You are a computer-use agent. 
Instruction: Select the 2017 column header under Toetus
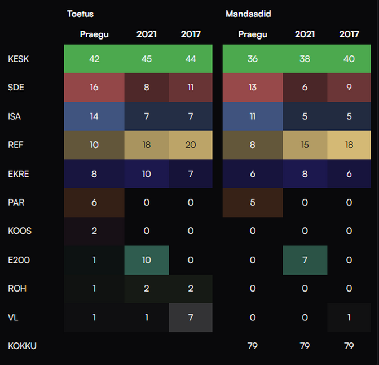191,34
